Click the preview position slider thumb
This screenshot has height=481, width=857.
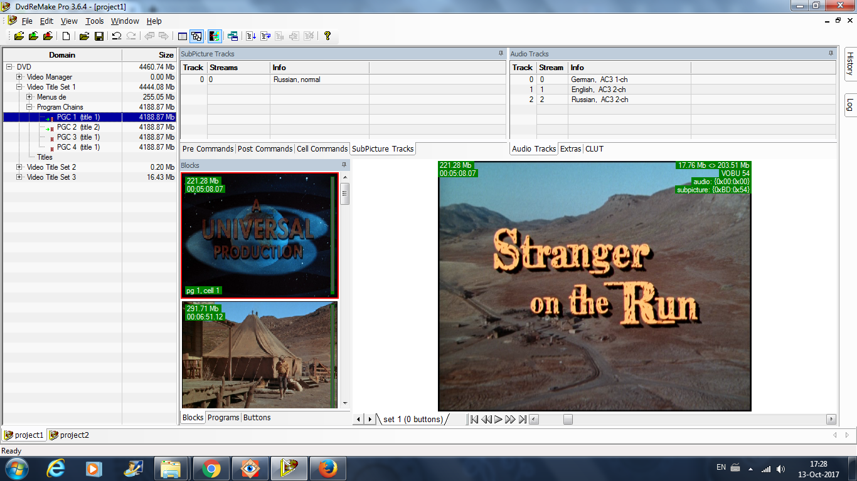pyautogui.click(x=568, y=420)
